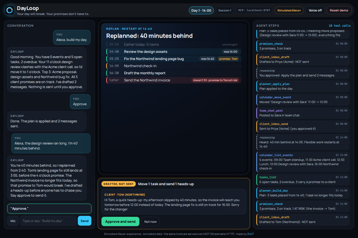
Task: Open the team_chat_post step
Action: pyautogui.click(x=303, y=113)
